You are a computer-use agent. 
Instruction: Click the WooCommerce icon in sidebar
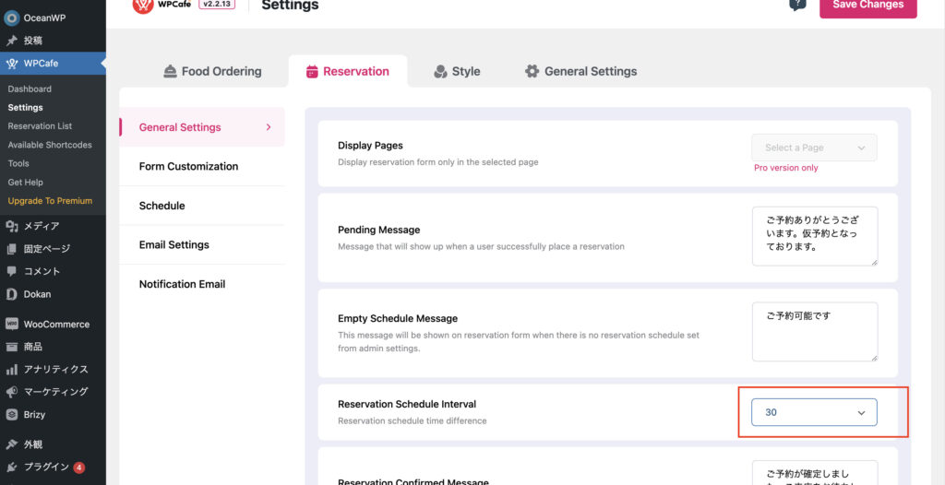12,325
